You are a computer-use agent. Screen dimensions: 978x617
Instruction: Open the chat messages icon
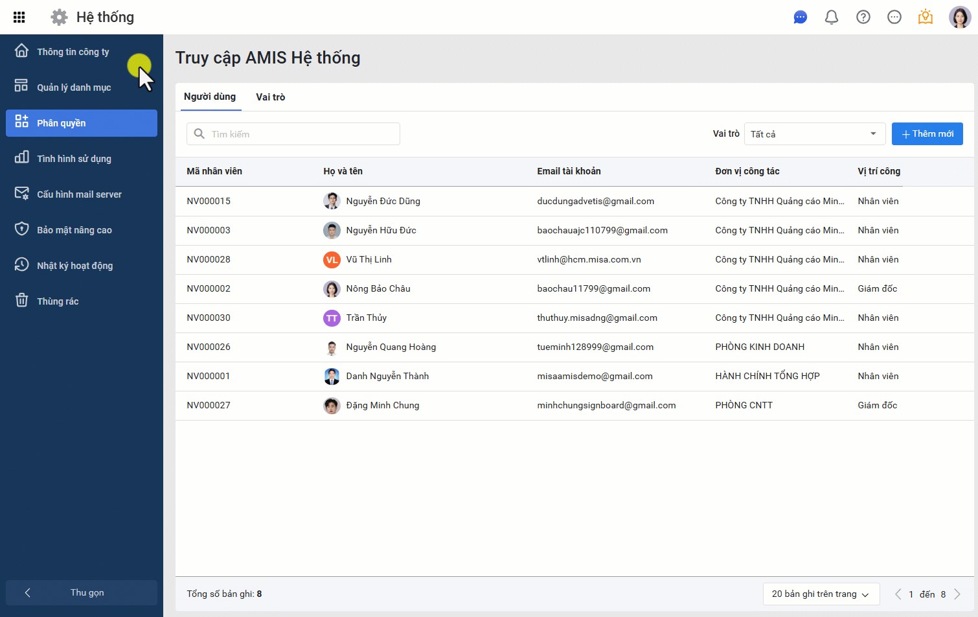801,17
